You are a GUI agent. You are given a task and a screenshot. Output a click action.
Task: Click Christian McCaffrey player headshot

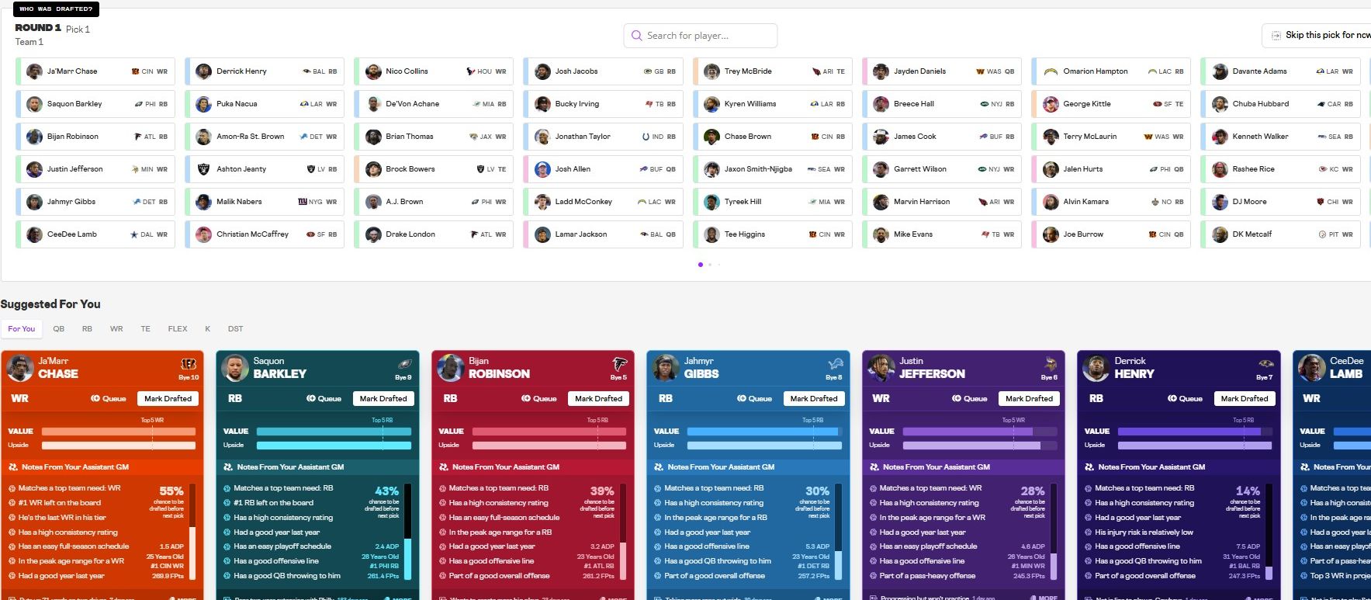pos(204,234)
